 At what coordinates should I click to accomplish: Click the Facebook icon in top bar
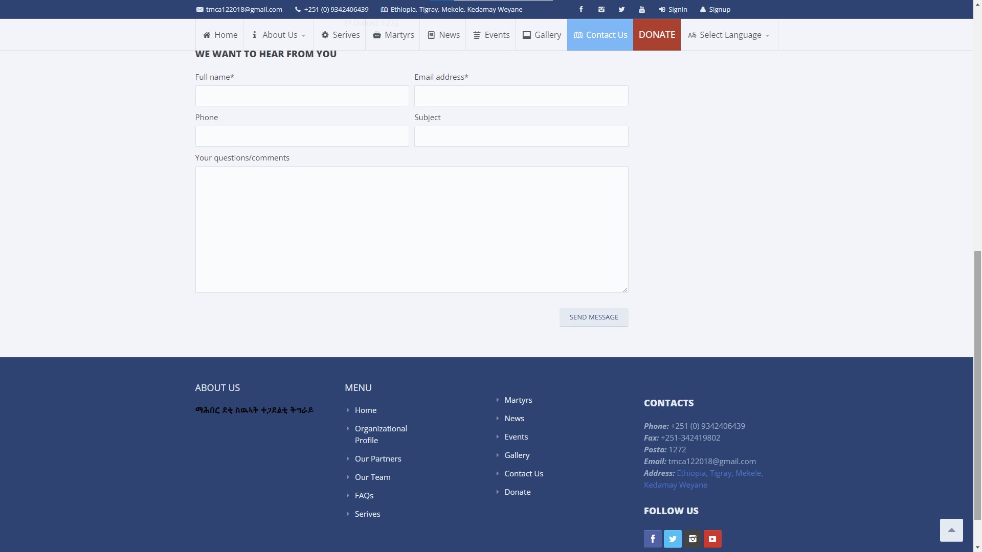[x=581, y=9]
